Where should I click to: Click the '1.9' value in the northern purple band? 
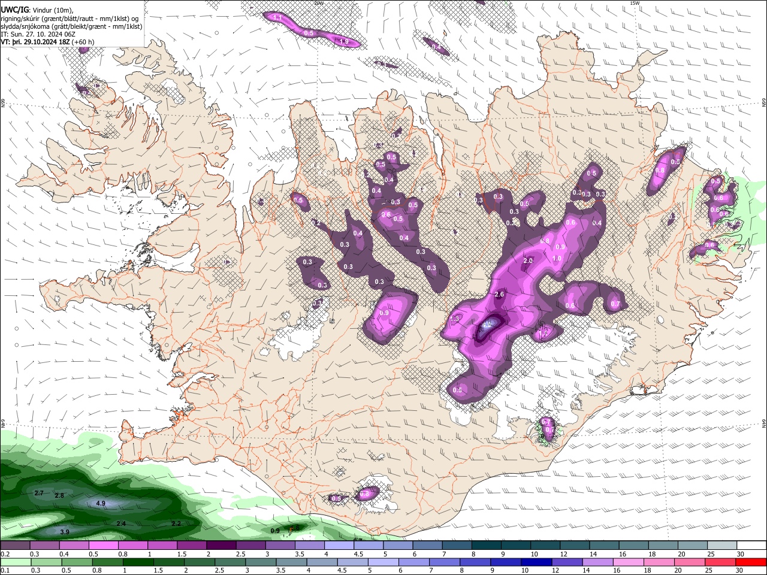344,41
